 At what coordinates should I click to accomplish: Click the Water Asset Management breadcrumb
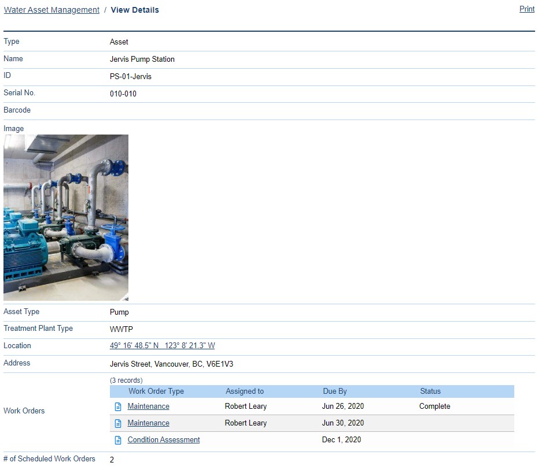51,9
